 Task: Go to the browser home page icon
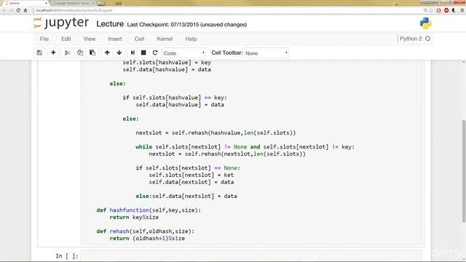pyautogui.click(x=25, y=10)
